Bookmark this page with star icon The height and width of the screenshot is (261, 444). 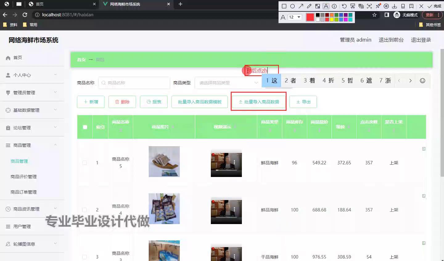click(374, 15)
